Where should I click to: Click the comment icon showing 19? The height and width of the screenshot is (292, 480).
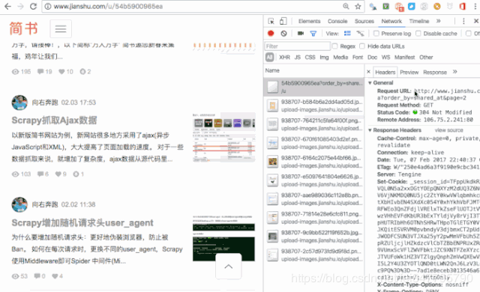pyautogui.click(x=40, y=71)
